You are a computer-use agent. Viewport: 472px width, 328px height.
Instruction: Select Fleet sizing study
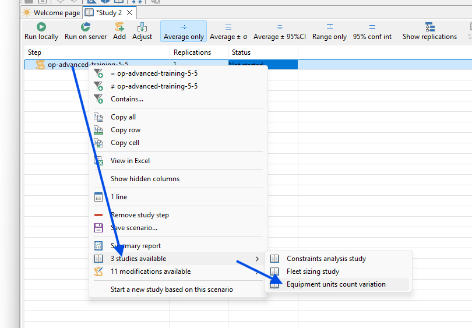[339, 271]
